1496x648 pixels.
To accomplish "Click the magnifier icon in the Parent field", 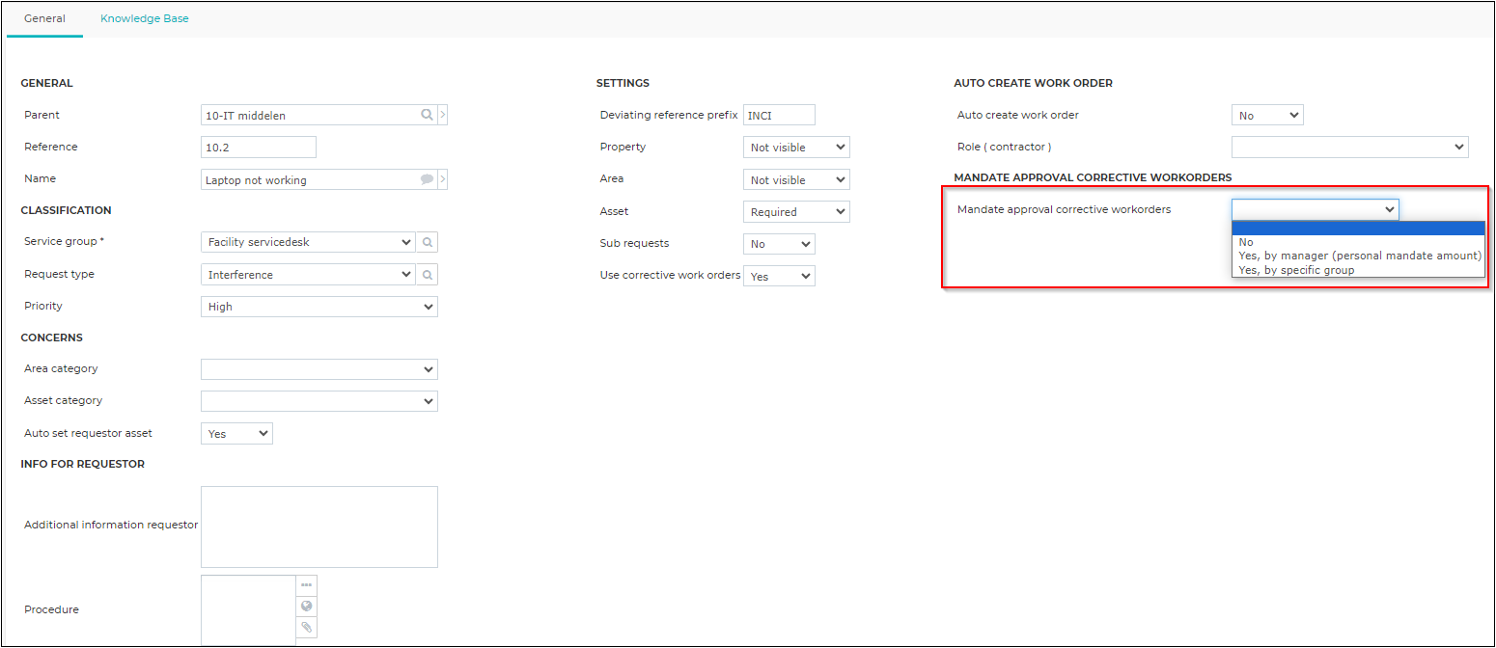I will tap(427, 115).
